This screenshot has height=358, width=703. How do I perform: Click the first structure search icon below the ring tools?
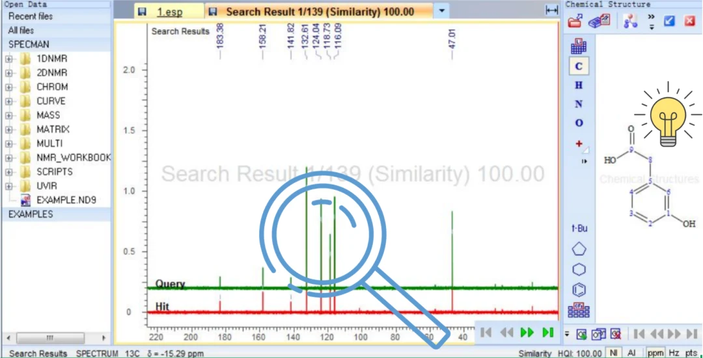tap(582, 334)
